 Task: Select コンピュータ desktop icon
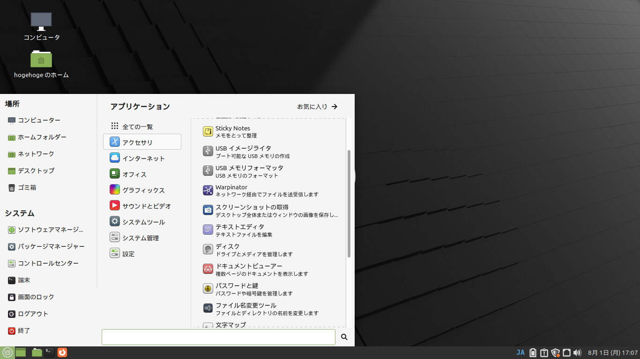(x=42, y=26)
